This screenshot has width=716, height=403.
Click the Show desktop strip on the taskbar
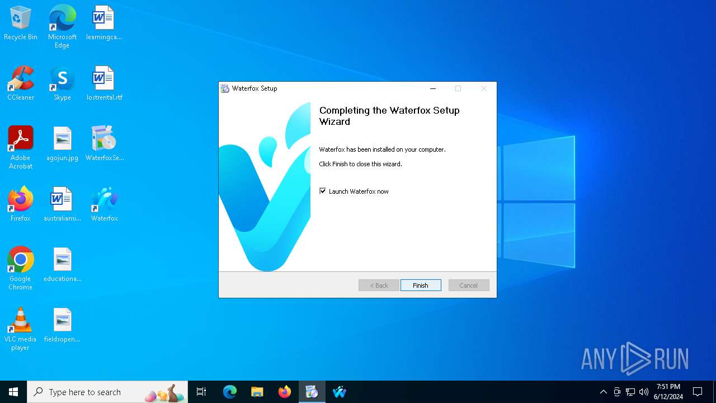click(x=714, y=392)
